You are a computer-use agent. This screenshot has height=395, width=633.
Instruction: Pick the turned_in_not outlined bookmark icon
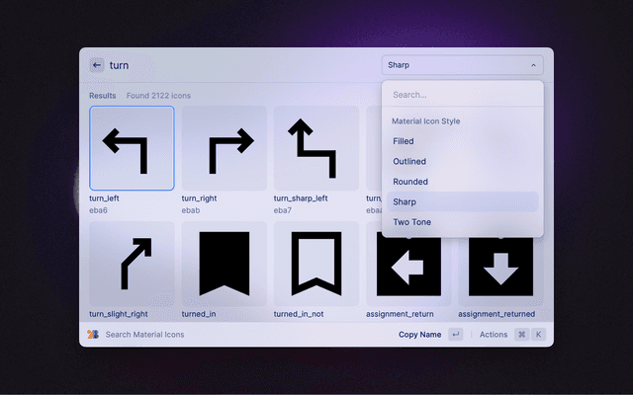(x=316, y=264)
